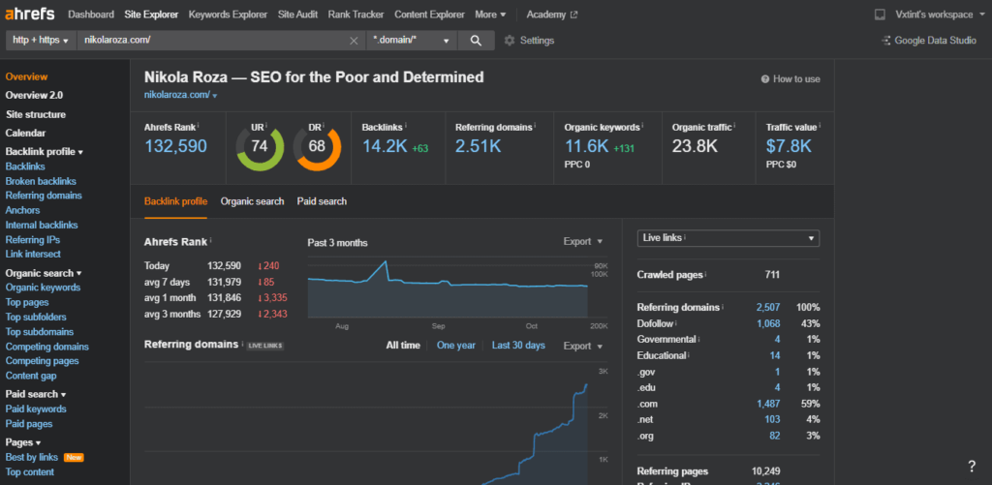Switch to the Paid search tab
992x485 pixels.
click(x=322, y=201)
